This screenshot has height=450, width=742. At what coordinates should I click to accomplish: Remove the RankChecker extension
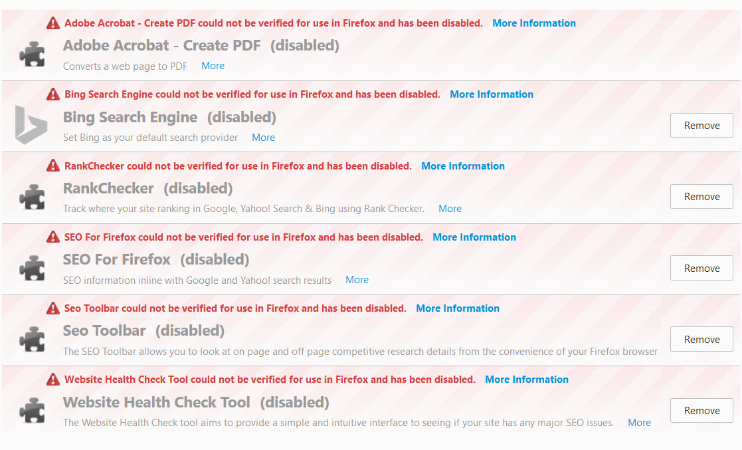701,197
